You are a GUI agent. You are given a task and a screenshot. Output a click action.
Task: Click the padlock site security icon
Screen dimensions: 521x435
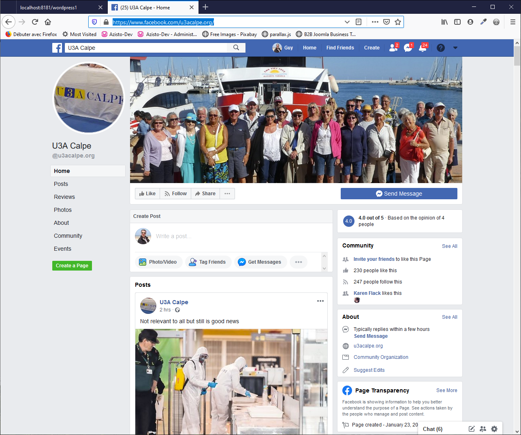[106, 22]
